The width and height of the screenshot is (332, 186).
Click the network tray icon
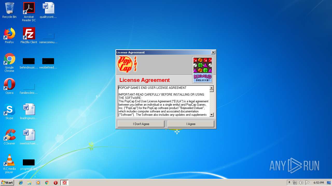pyautogui.click(x=295, y=183)
